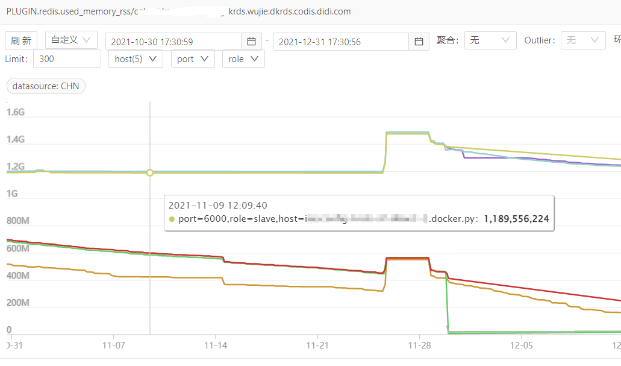Expand the port filter dropdown
The image size is (621, 366).
pyautogui.click(x=193, y=59)
